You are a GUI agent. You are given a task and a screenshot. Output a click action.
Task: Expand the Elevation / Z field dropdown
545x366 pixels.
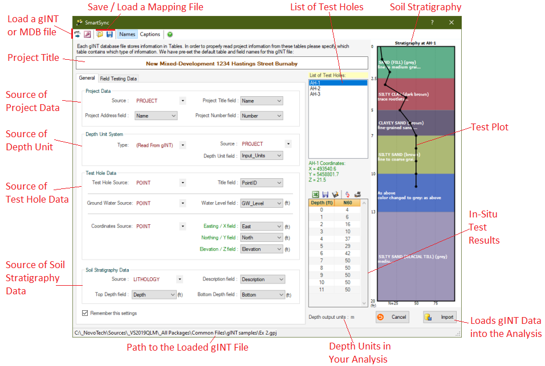[x=279, y=249]
